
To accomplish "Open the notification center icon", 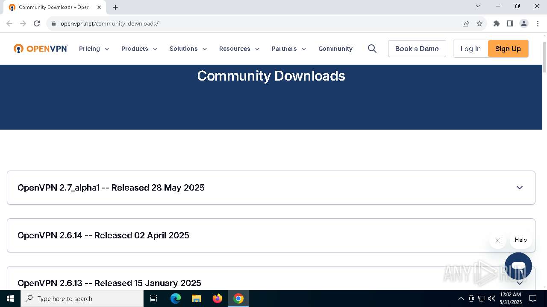I will click(x=533, y=298).
